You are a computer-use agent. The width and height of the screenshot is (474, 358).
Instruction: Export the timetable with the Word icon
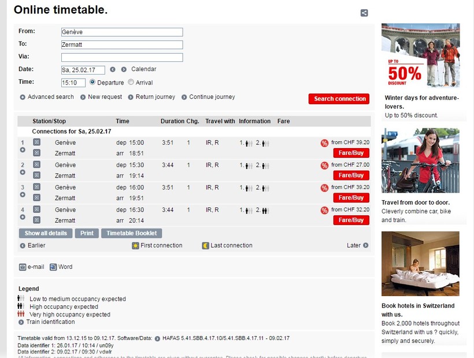point(53,267)
